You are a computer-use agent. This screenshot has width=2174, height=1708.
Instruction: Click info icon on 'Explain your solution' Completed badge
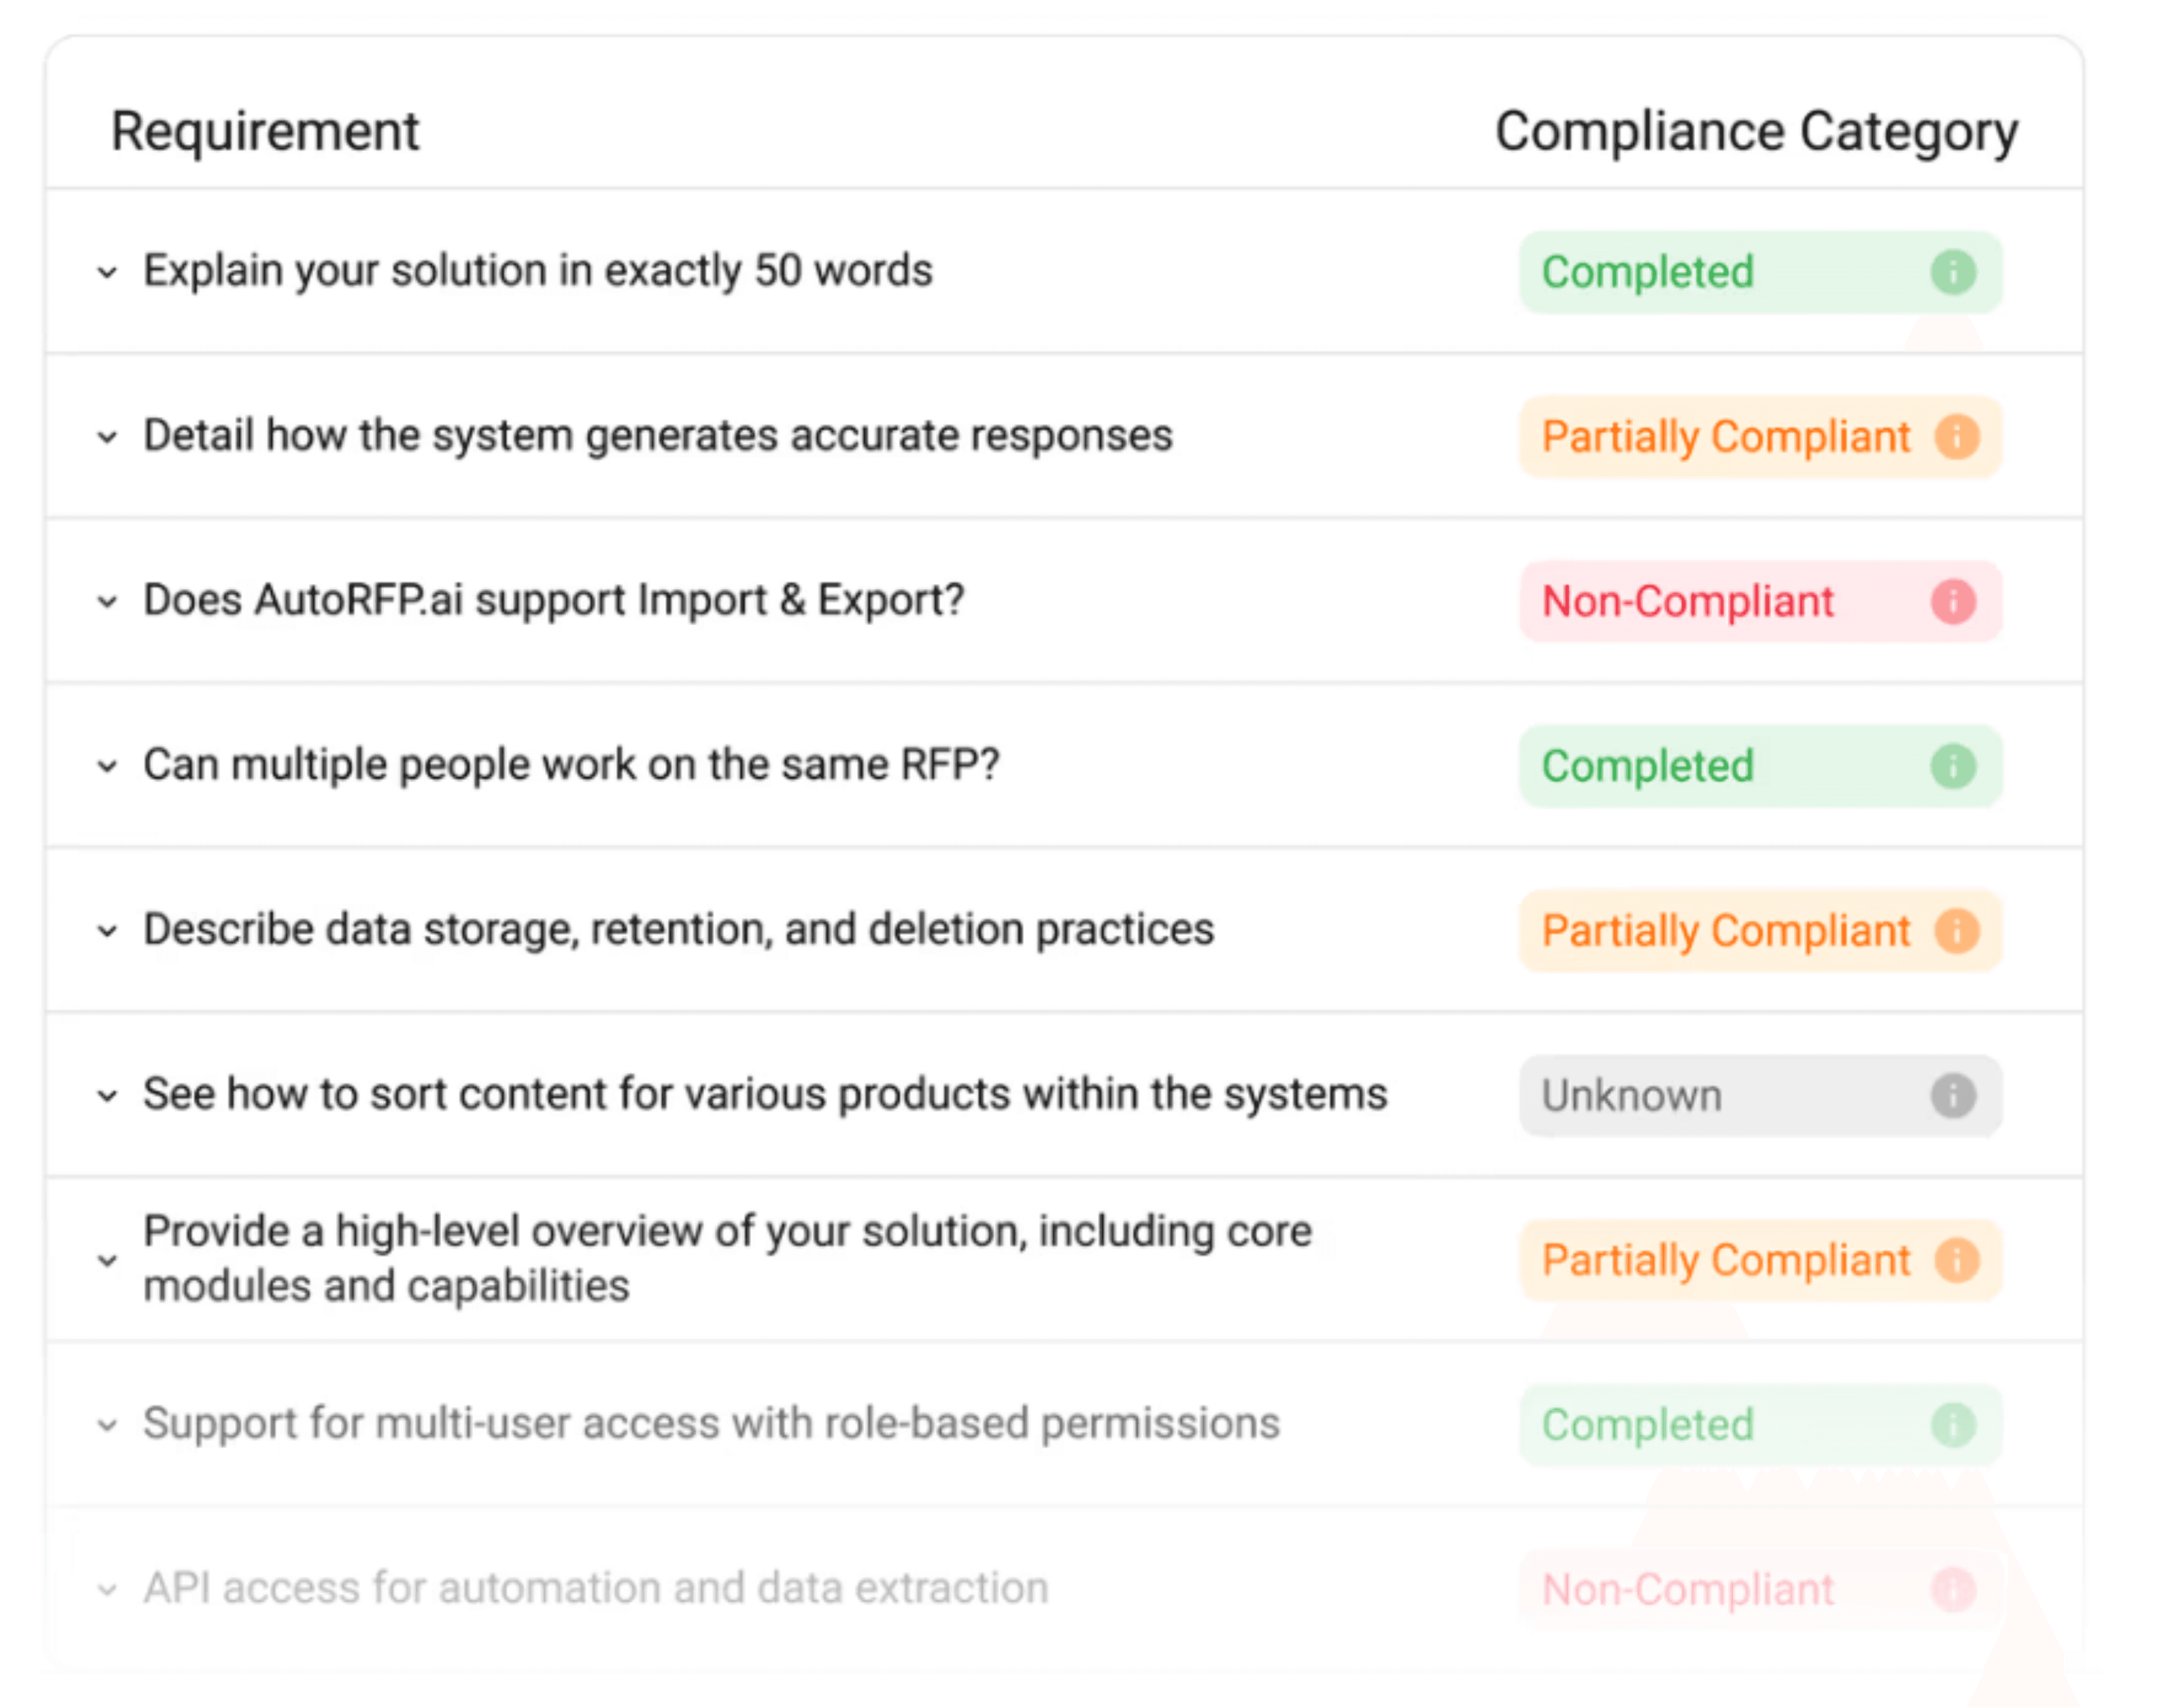tap(1952, 272)
